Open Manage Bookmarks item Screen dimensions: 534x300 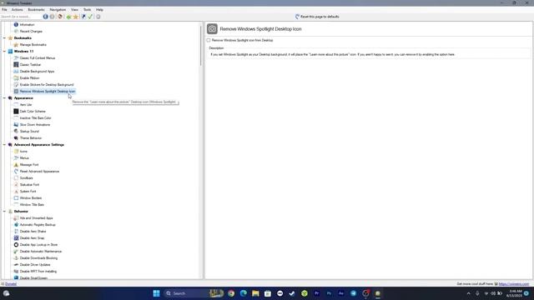[x=33, y=44]
